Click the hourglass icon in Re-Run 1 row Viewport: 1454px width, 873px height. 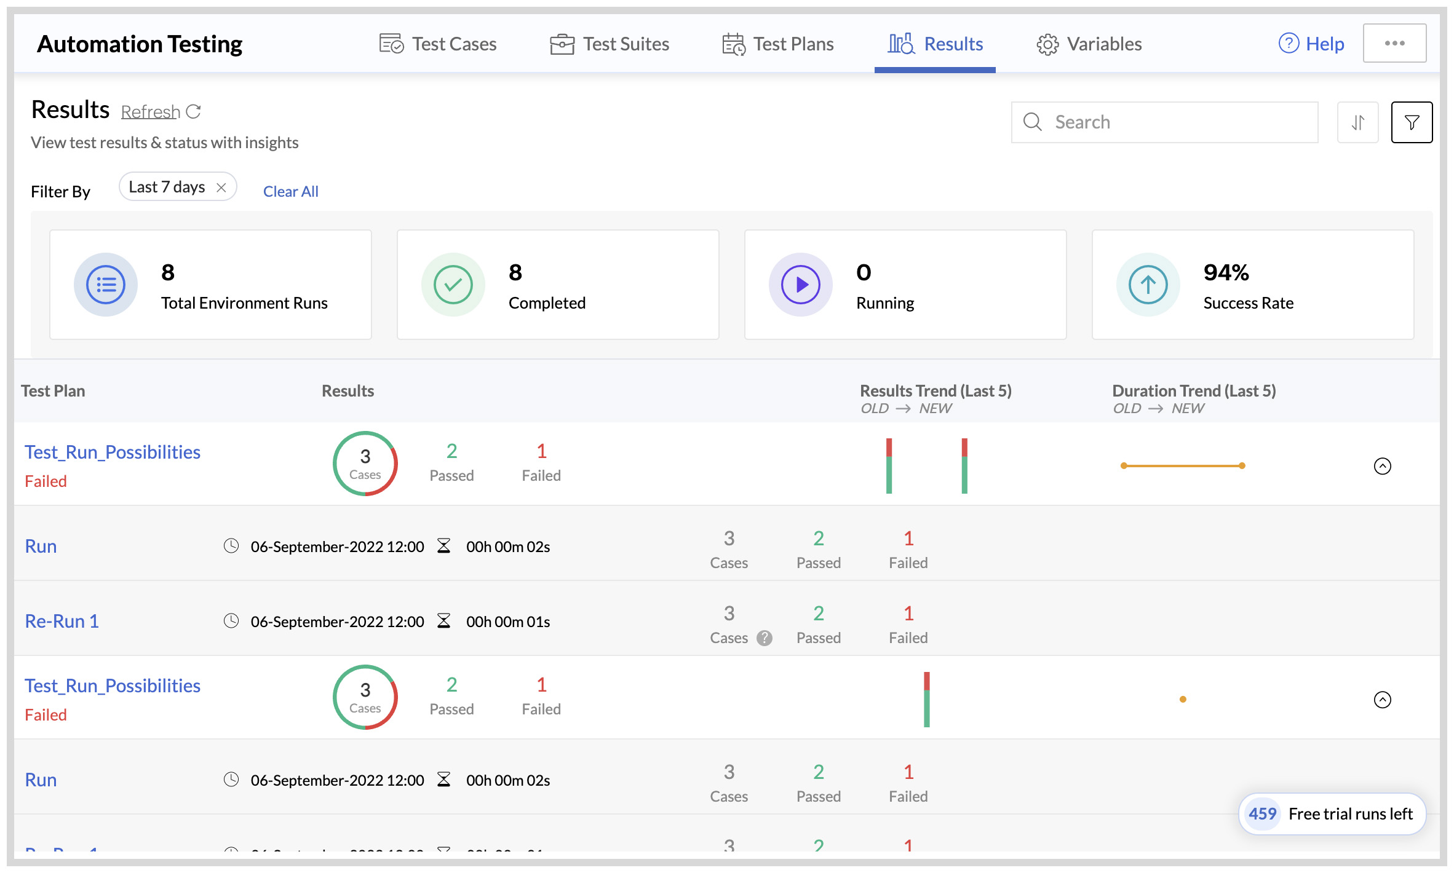point(443,621)
